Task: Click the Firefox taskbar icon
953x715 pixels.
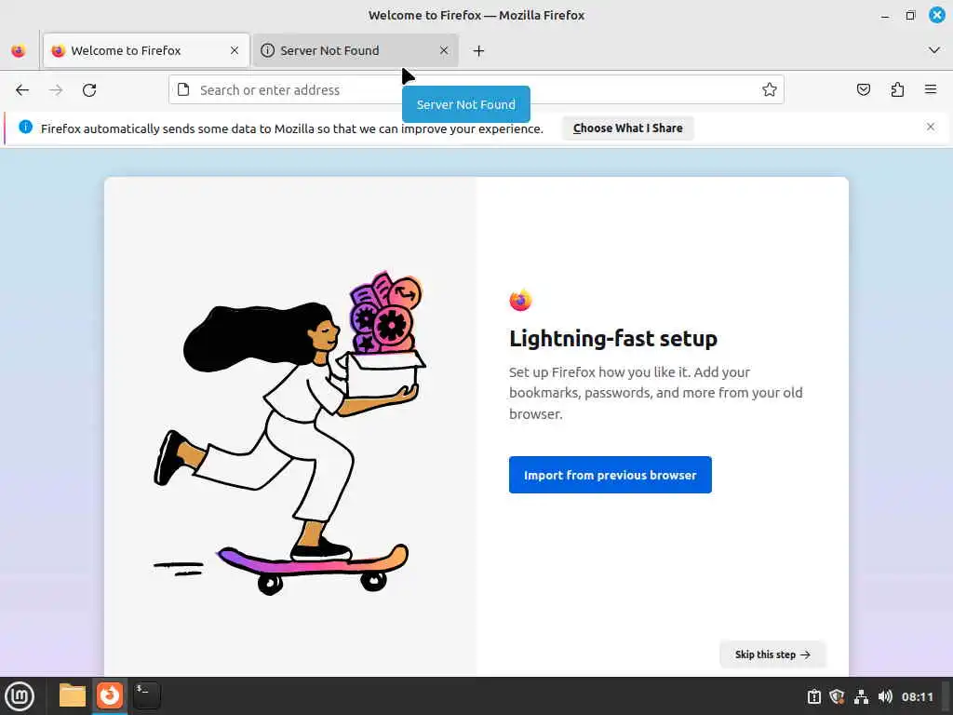Action: point(110,695)
